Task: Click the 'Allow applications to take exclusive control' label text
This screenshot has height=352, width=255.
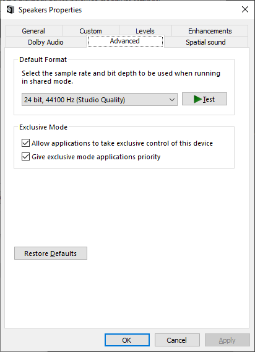Action: tap(122, 143)
